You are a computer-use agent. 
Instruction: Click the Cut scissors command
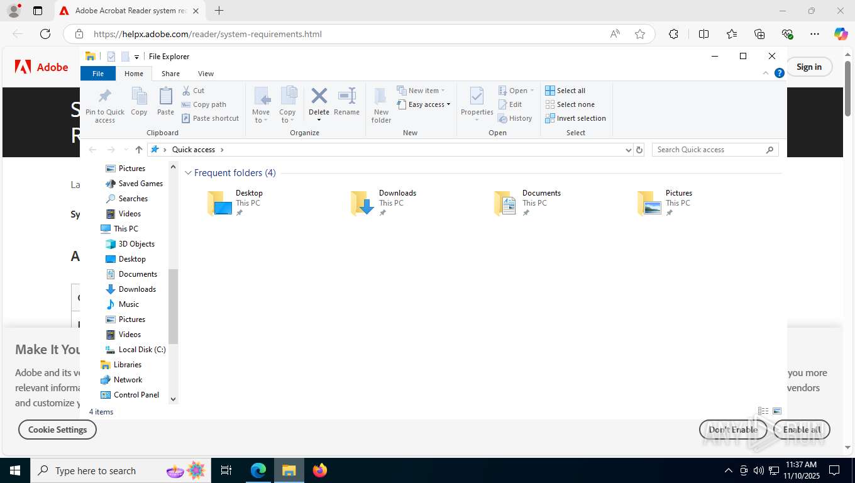point(193,91)
